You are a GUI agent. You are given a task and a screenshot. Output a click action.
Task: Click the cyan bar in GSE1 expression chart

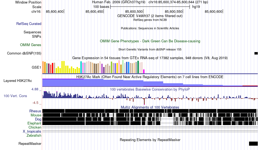pyautogui.click(x=81, y=67)
